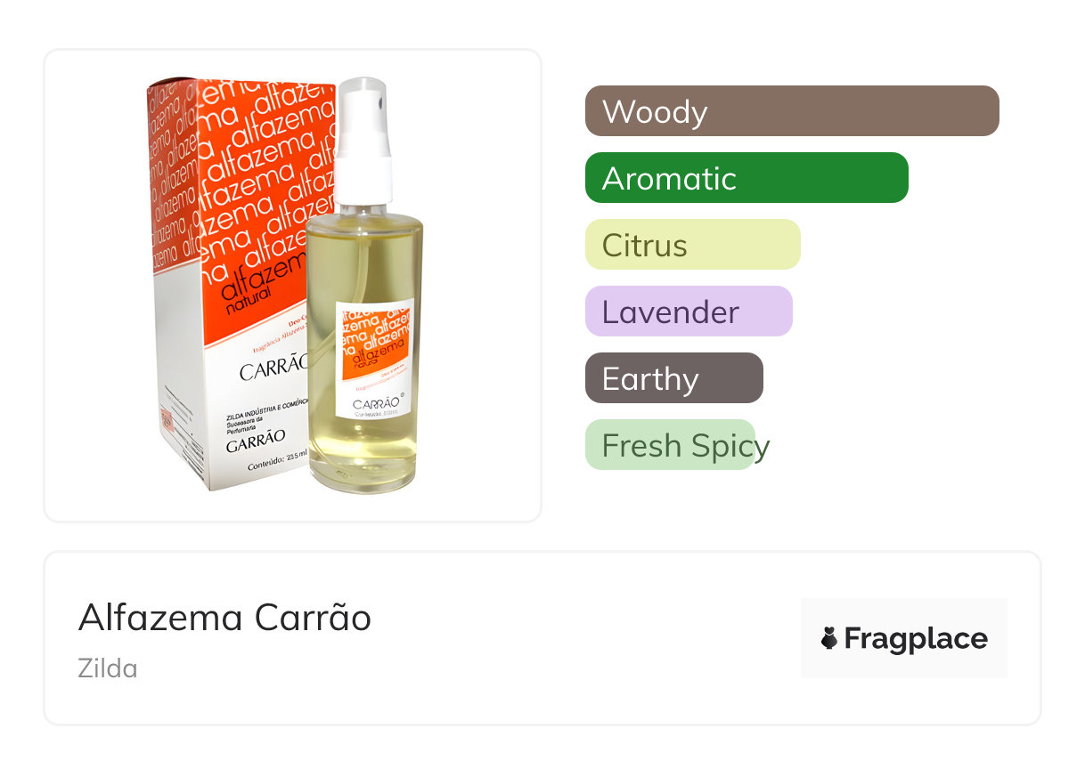Image resolution: width=1085 pixels, height=769 pixels.
Task: Select the green Aromatic accord bar
Action: coord(746,178)
